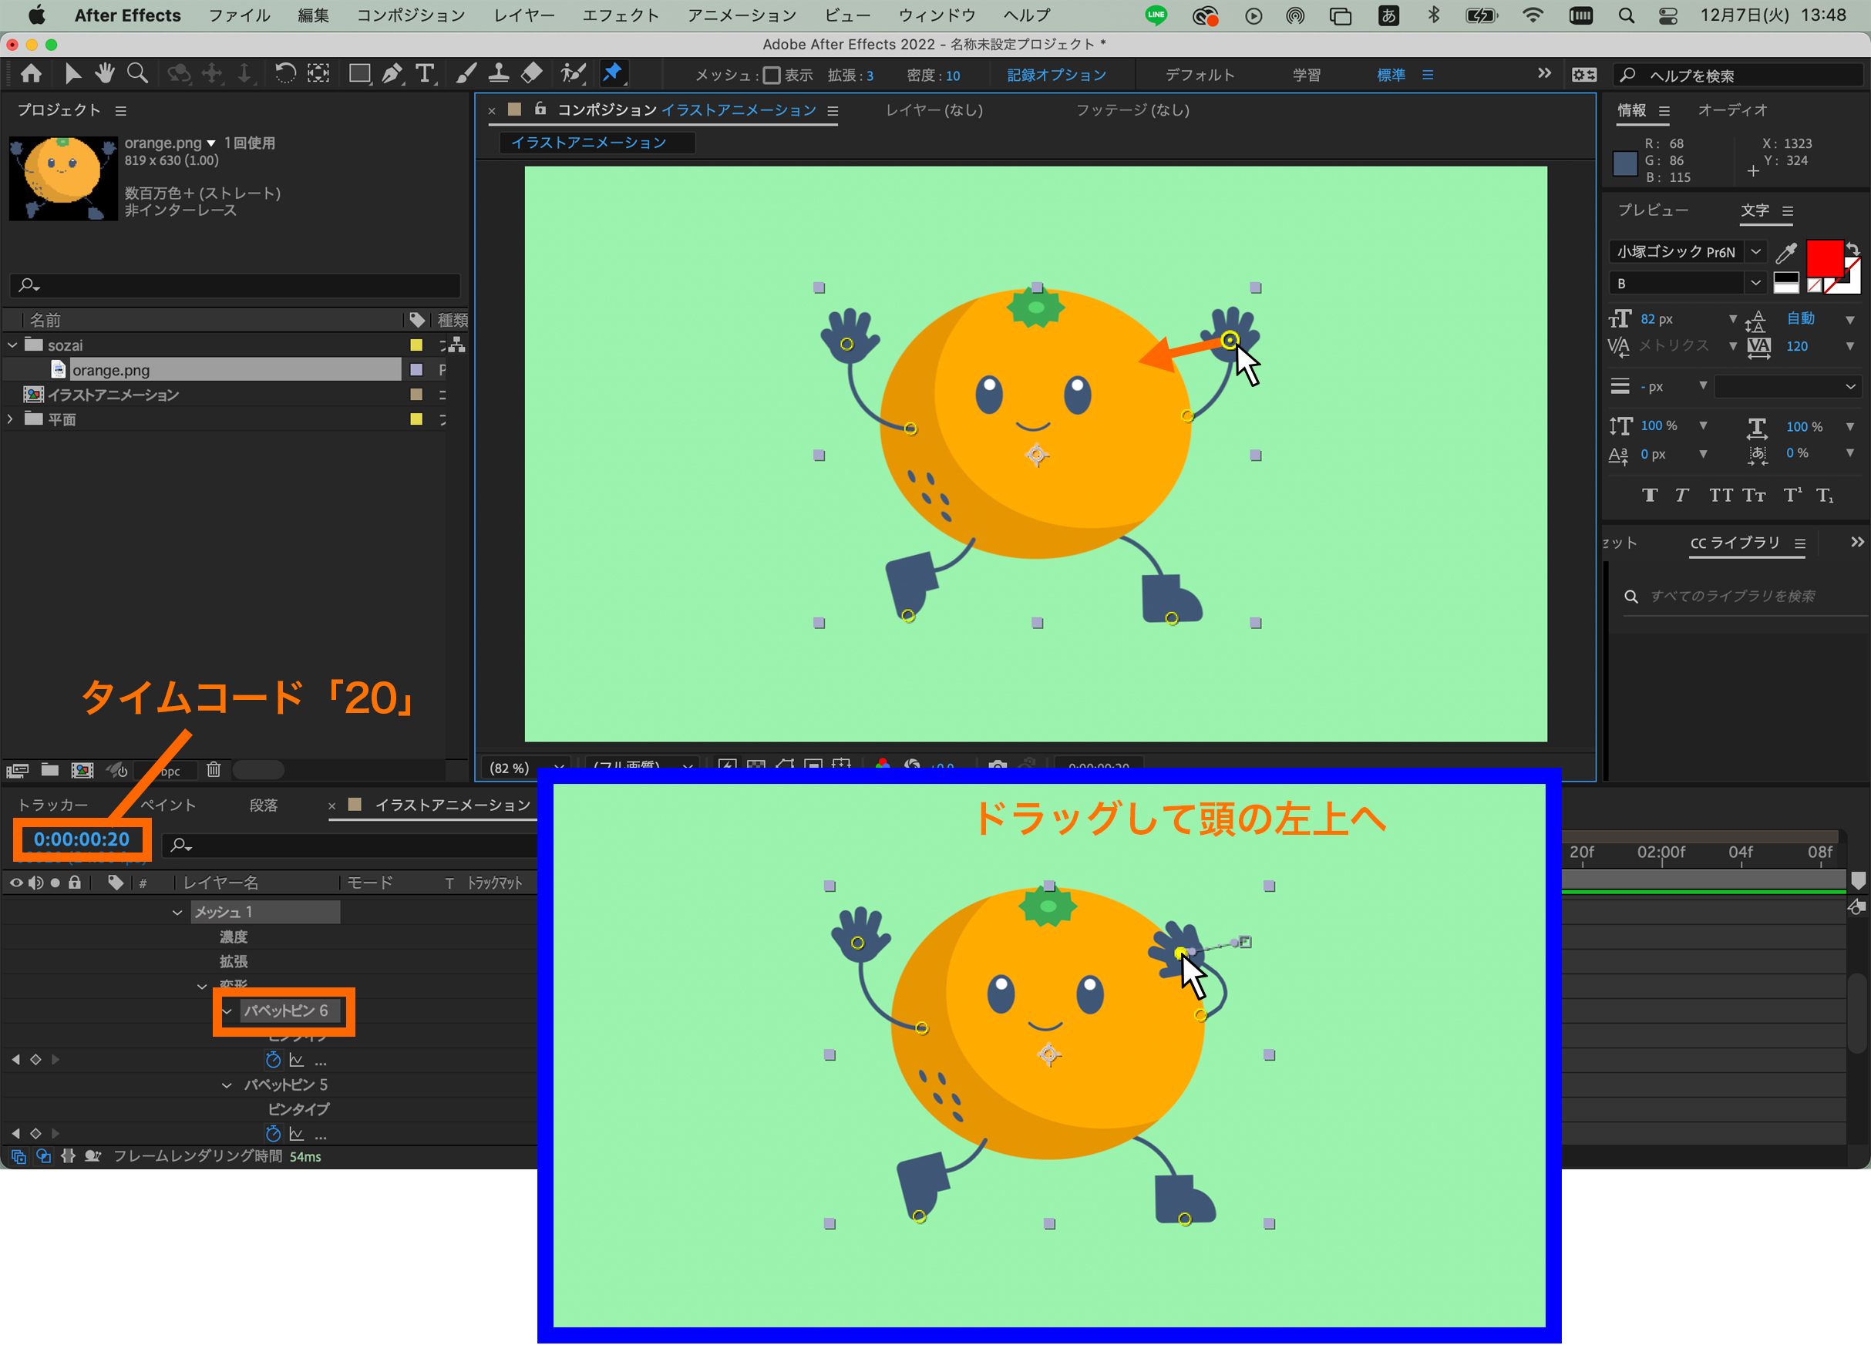Image resolution: width=1871 pixels, height=1352 pixels.
Task: Expand the 平面 folder
Action: [x=10, y=419]
